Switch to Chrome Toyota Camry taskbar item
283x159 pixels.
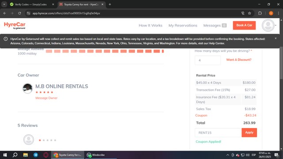68,155
